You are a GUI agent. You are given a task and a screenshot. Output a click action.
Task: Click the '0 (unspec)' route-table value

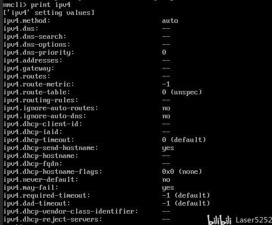tap(182, 92)
